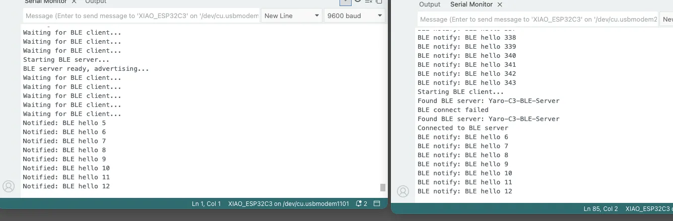Click 'BLE notify: BLE hello 342' line
Image resolution: width=673 pixels, height=221 pixels.
click(467, 74)
